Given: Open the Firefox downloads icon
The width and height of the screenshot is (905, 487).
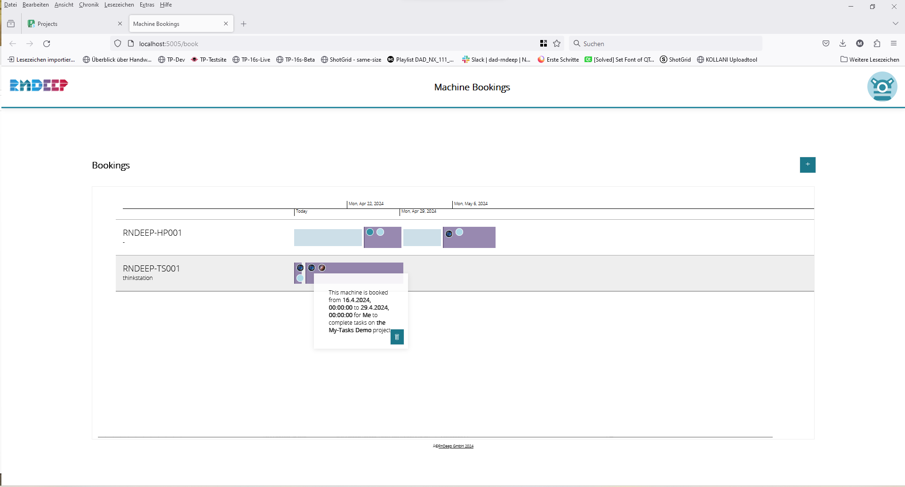Looking at the screenshot, I should coord(842,44).
